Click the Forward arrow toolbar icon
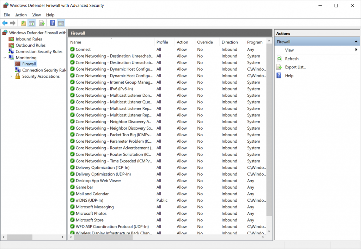Viewport: 361px width, 249px height. coord(13,23)
